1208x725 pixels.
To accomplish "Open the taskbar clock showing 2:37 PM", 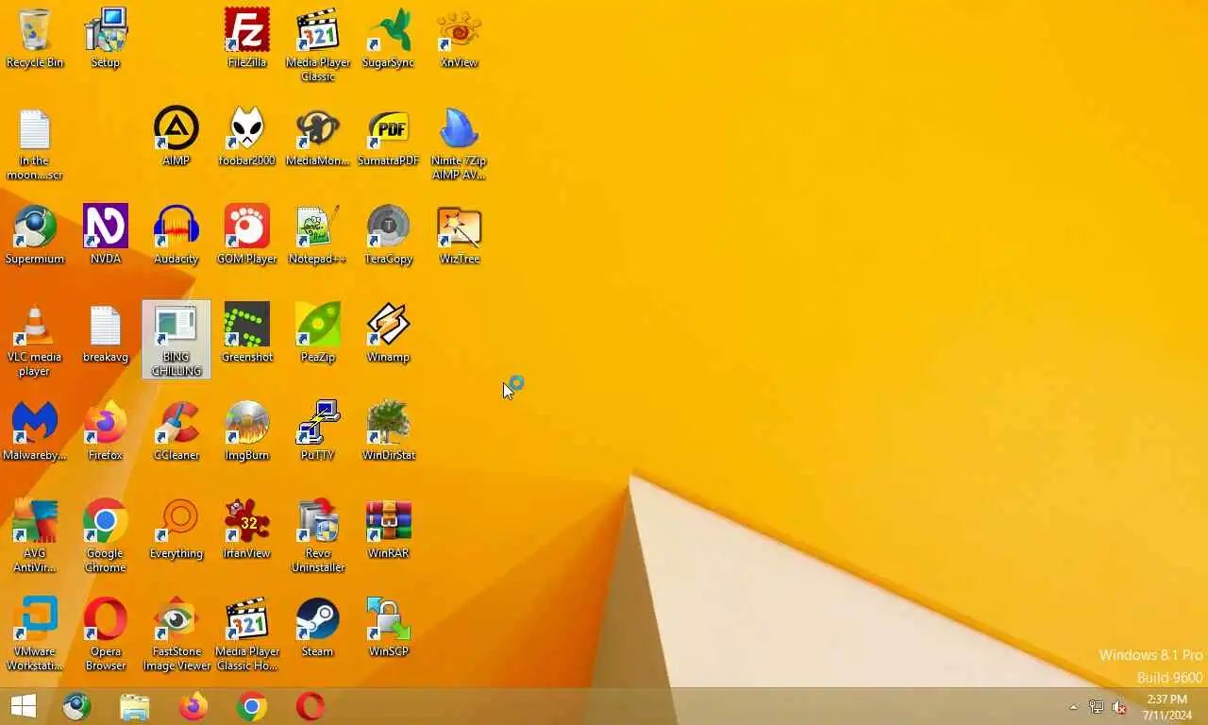I will 1166,707.
